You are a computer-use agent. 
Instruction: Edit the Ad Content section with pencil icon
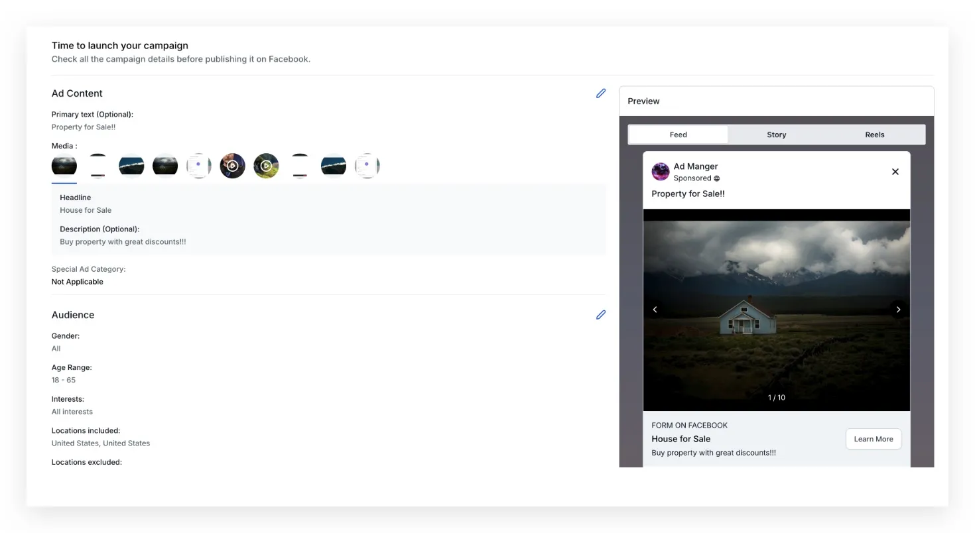[601, 93]
